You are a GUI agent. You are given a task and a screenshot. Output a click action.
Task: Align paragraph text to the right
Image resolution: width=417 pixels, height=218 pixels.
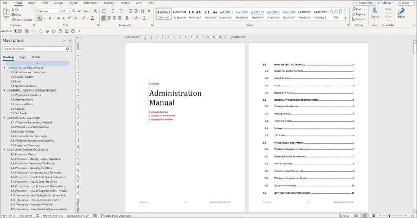click(114, 18)
